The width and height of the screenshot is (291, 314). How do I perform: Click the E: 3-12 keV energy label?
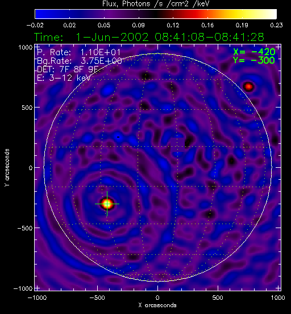64,78
